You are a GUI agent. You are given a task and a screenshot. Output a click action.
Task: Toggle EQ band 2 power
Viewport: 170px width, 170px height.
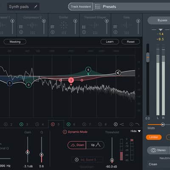[x=6, y=125]
